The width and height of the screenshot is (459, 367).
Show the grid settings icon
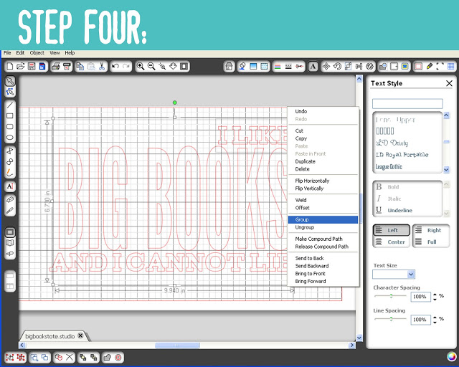(451, 67)
